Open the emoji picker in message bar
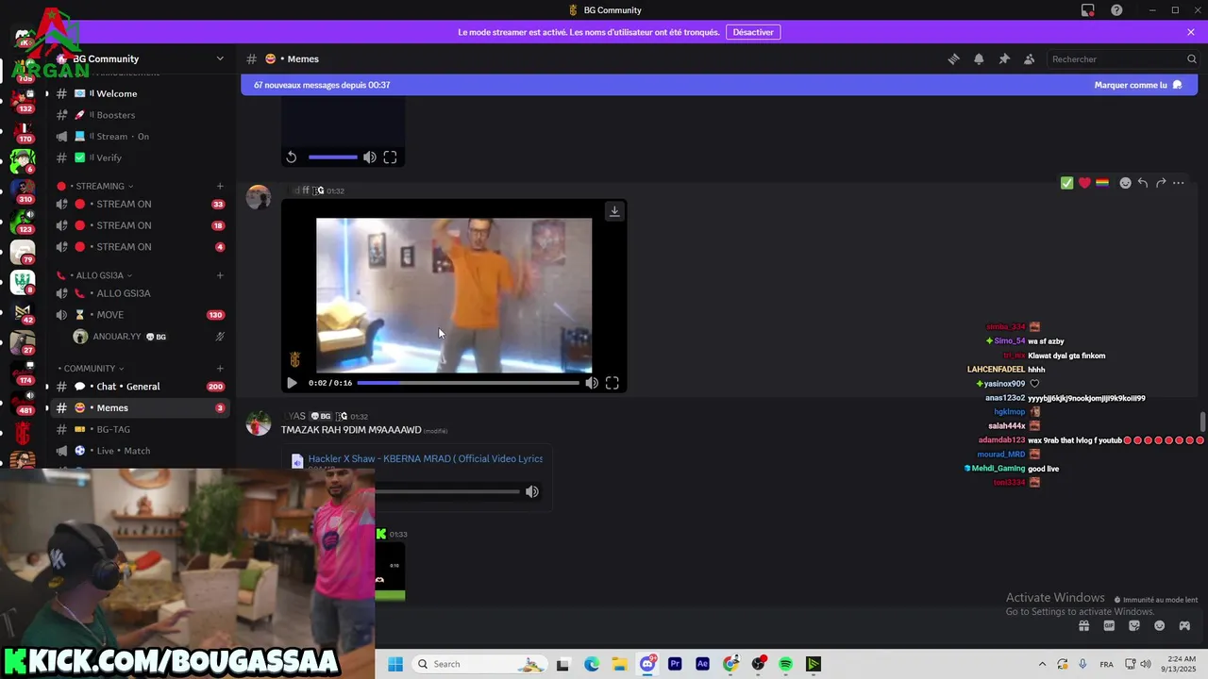Viewport: 1208px width, 679px height. [1160, 625]
